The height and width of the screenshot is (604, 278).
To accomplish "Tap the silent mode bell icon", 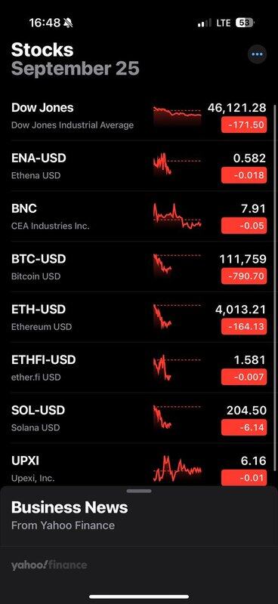I will [68, 23].
